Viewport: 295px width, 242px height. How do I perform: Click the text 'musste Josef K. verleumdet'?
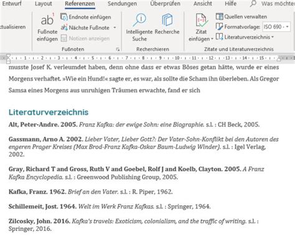pyautogui.click(x=47, y=67)
